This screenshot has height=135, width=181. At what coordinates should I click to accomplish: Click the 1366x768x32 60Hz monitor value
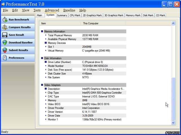click(x=102, y=120)
